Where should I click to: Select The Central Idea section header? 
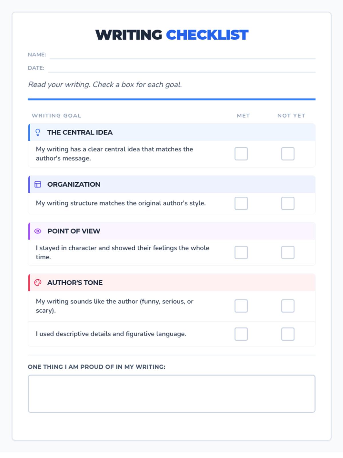(x=80, y=132)
